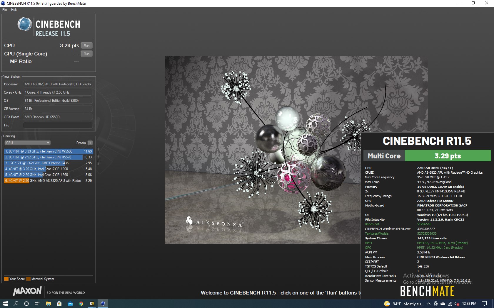Click the Bench.cof file integrity entry

pos(372,224)
